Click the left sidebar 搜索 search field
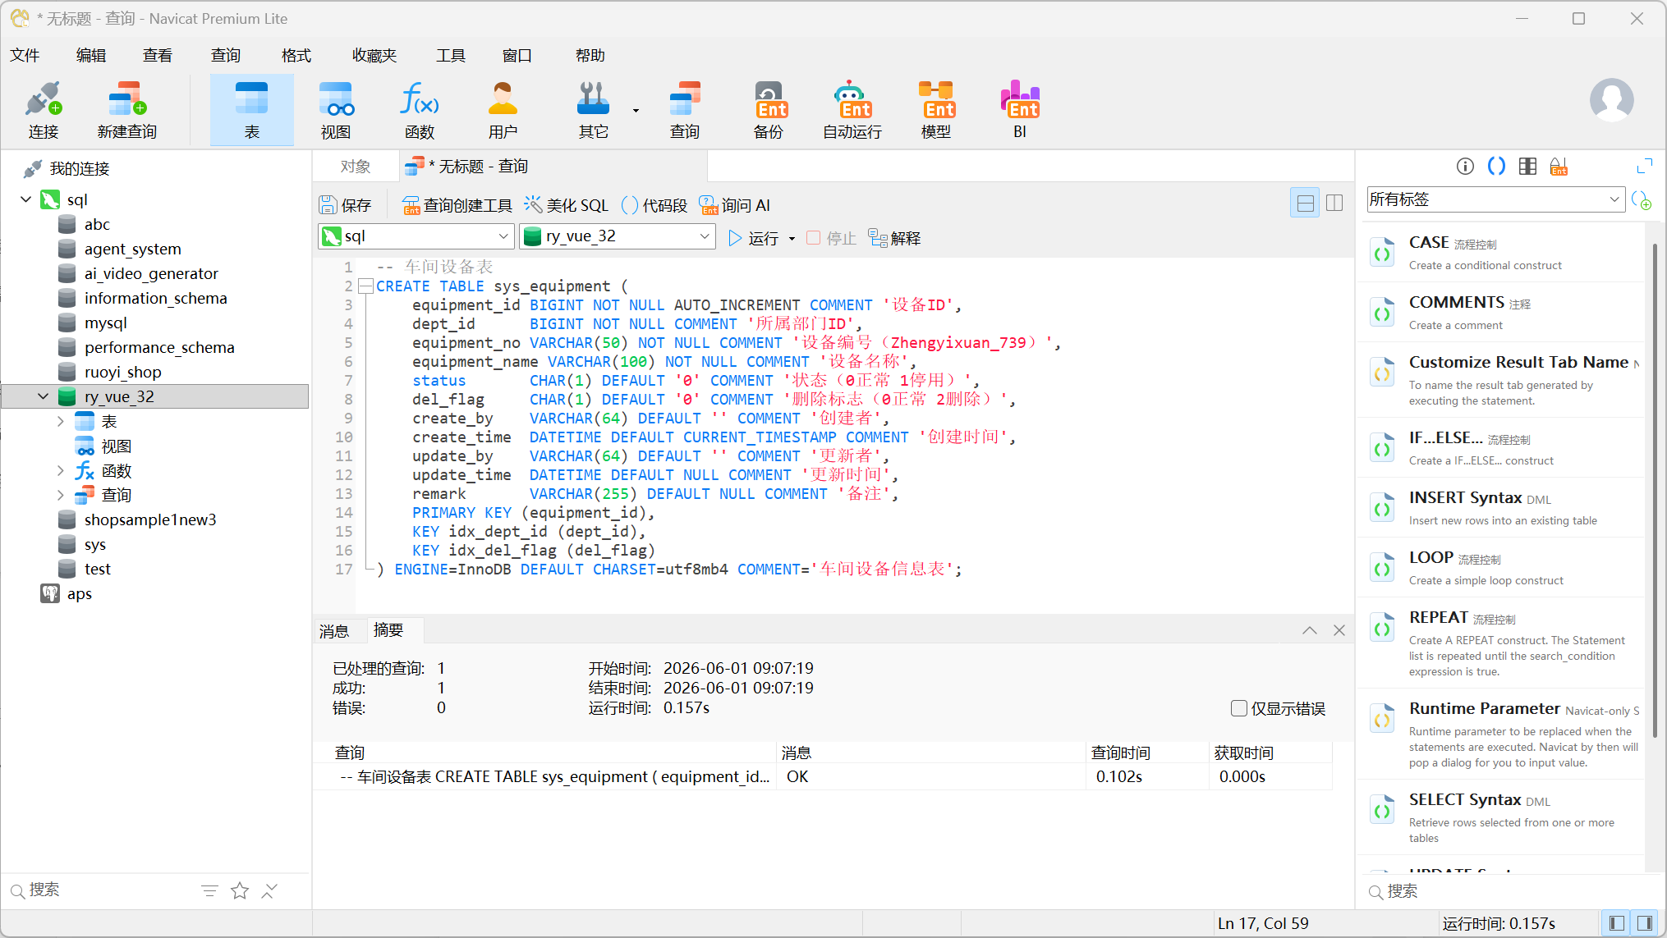The width and height of the screenshot is (1667, 938). tap(99, 890)
